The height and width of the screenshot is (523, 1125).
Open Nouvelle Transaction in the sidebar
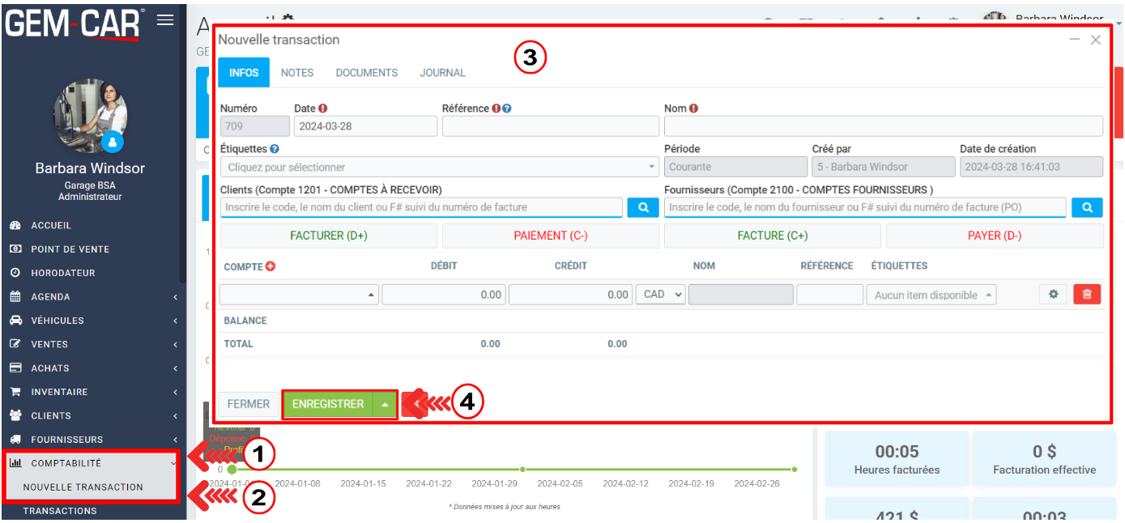click(83, 487)
